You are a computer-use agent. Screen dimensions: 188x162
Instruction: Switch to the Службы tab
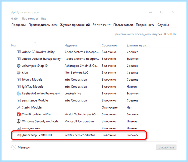pyautogui.click(x=163, y=25)
